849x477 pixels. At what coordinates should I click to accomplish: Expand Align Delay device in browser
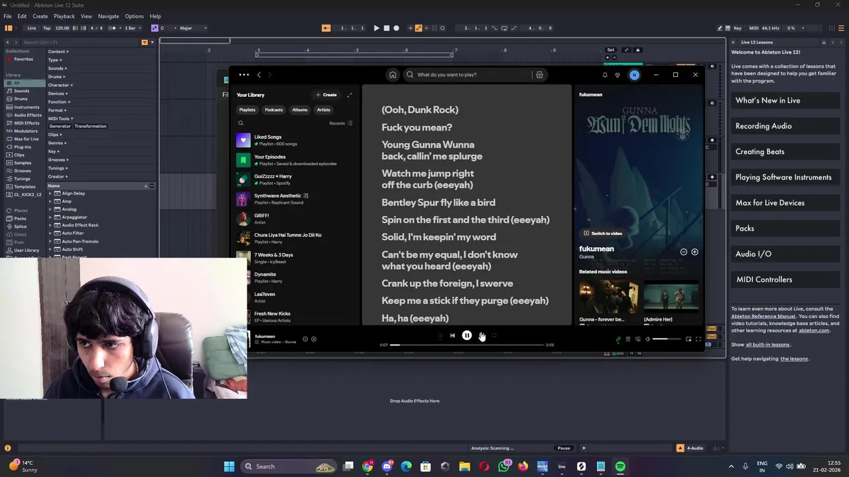click(x=50, y=193)
